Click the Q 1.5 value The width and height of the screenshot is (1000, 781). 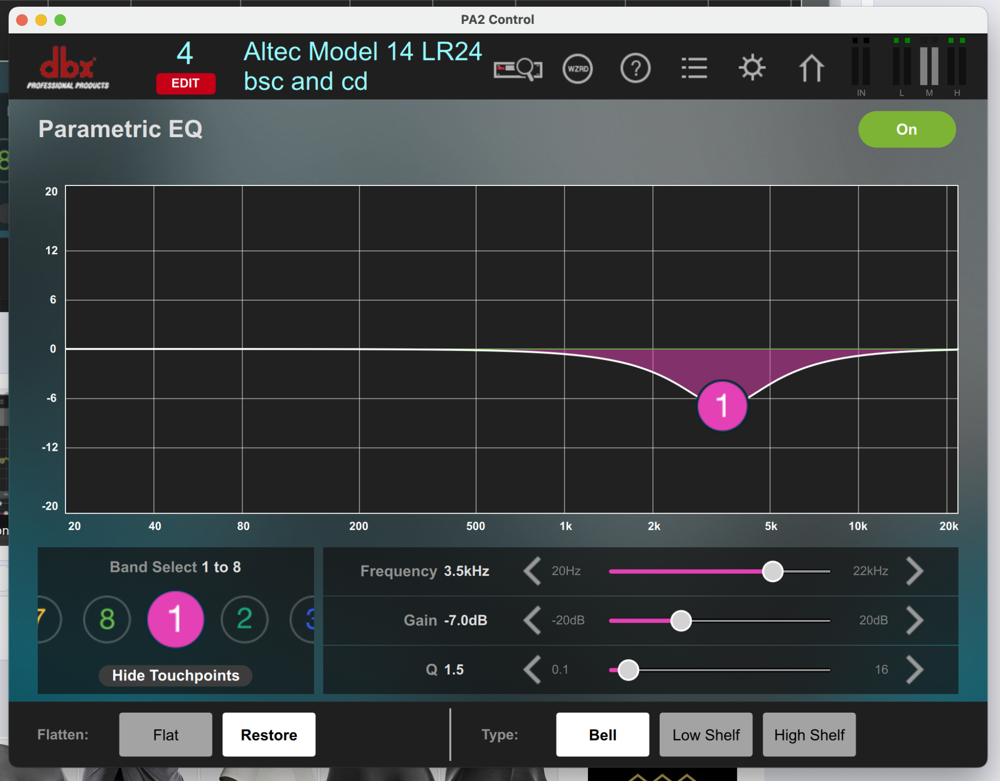click(454, 670)
